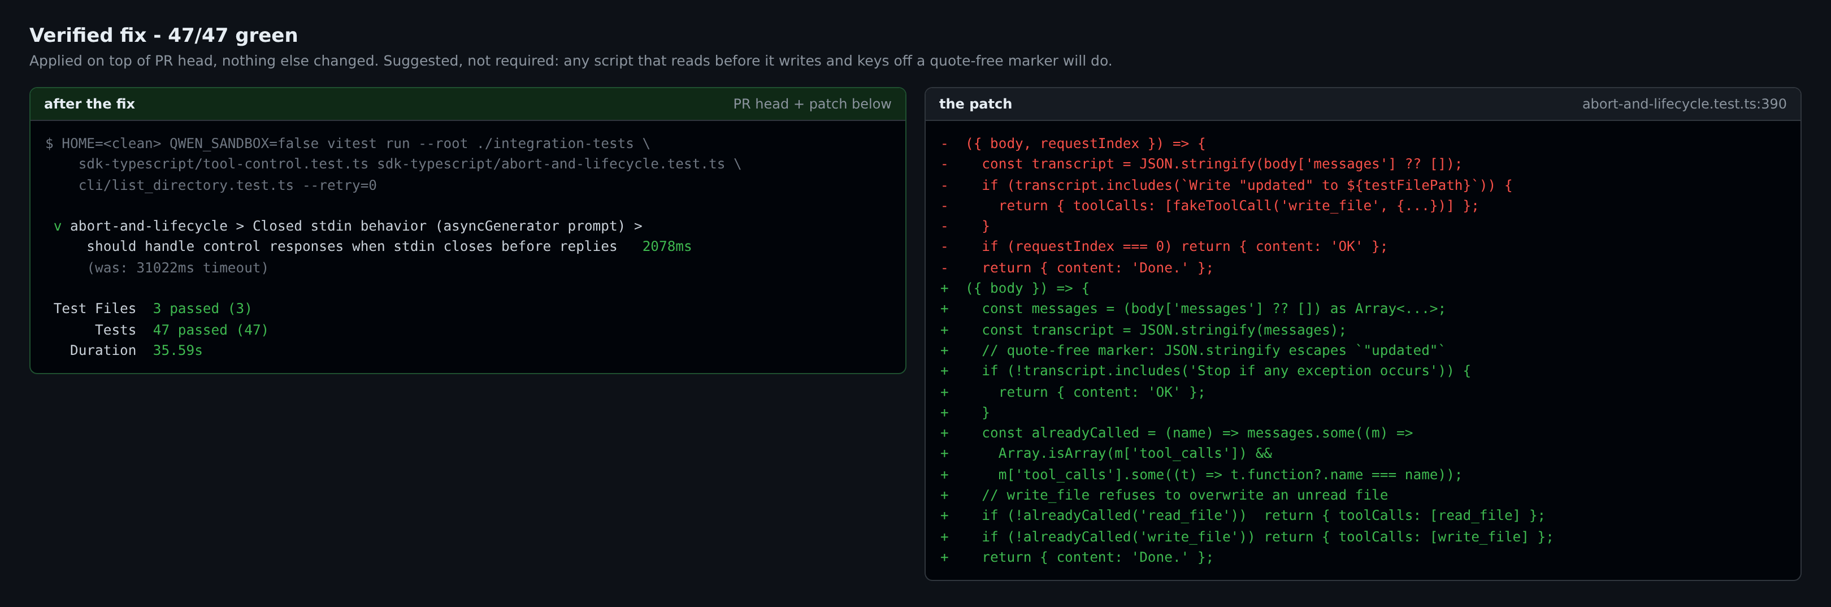Image resolution: width=1831 pixels, height=607 pixels.
Task: Click the command line starting "sdk-typescript/tool-control.test.ts"
Action: [x=410, y=164]
